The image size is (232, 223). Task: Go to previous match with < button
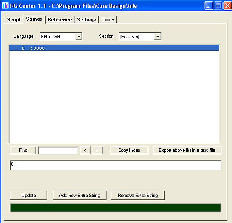pos(85,150)
